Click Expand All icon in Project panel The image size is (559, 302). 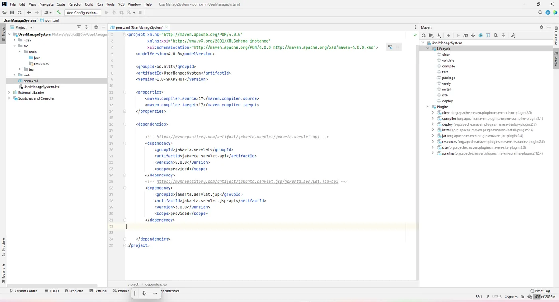(79, 27)
